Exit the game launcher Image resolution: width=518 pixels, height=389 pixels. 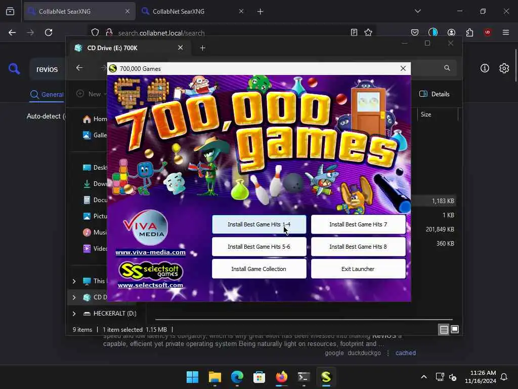(x=358, y=268)
